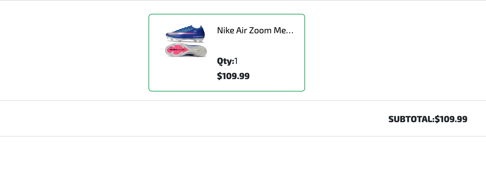This screenshot has width=486, height=179.
Task: Click the Air Zoom logo on the sole
Action: (x=177, y=50)
